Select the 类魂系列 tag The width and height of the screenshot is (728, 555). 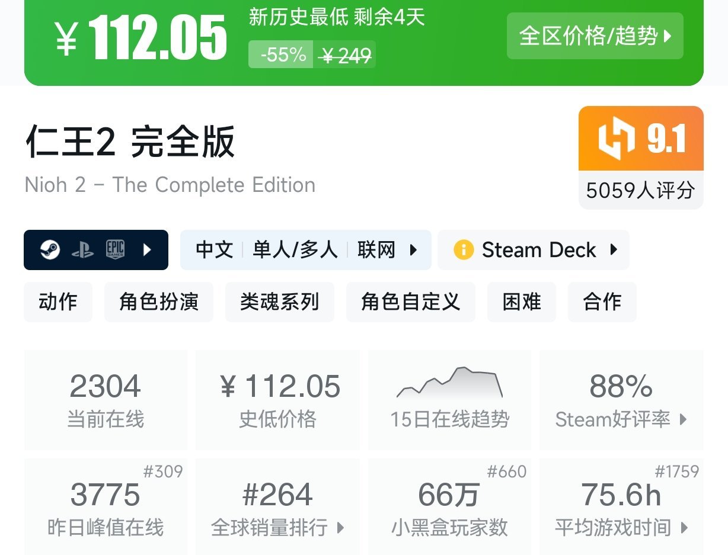pos(280,302)
